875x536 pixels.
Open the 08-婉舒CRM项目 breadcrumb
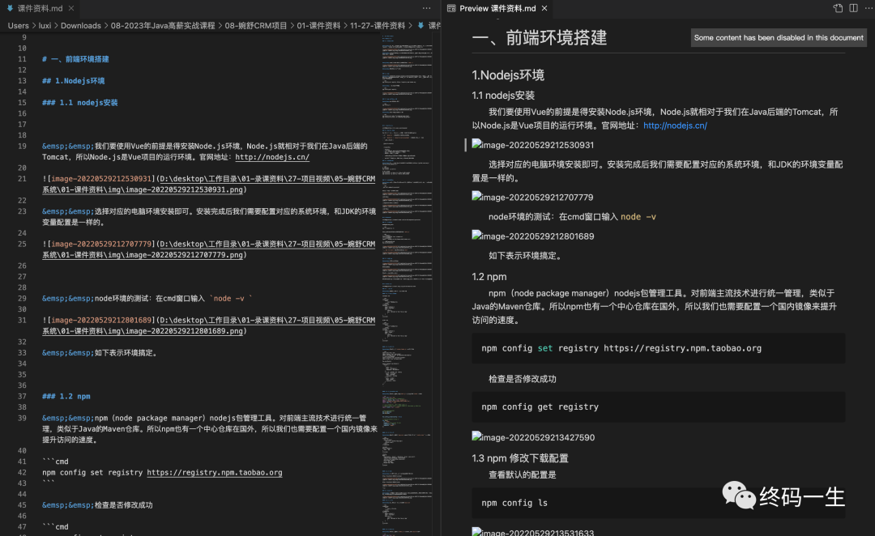[x=255, y=26]
